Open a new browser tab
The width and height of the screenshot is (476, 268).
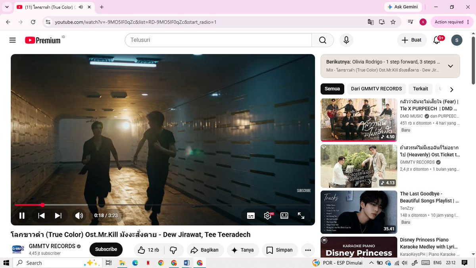102,7
